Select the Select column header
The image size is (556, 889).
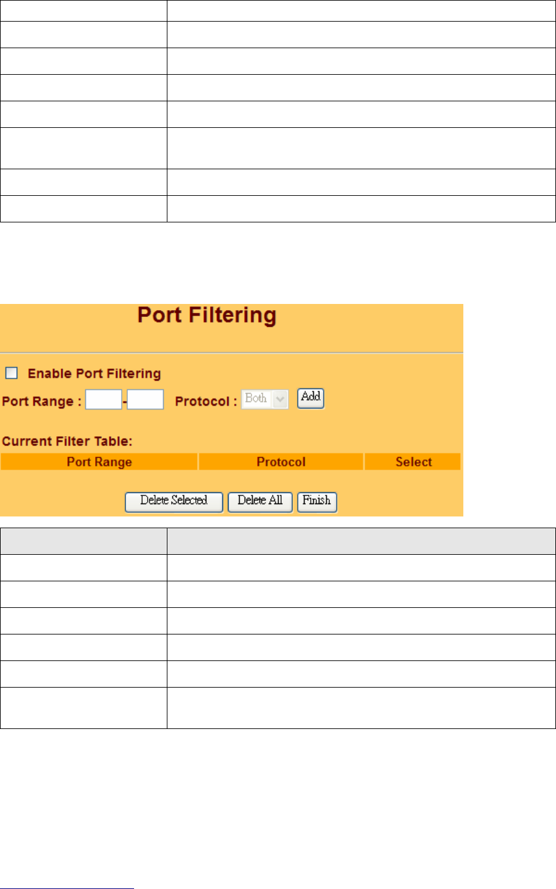tap(413, 461)
